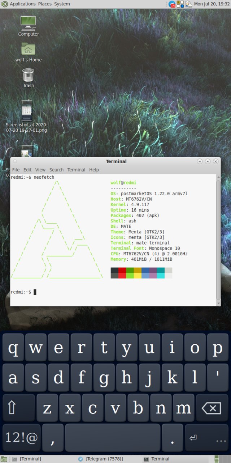Screen dimensions: 231x463
Task: Tap the space bar on keyboard
Action: (113, 438)
